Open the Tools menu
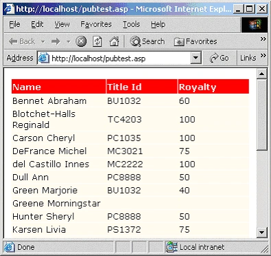The image size is (271, 256). 131,24
